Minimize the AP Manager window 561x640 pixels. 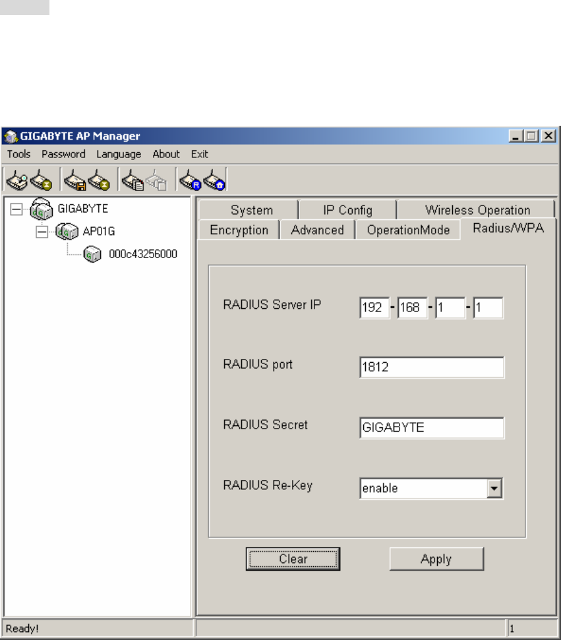pos(516,136)
